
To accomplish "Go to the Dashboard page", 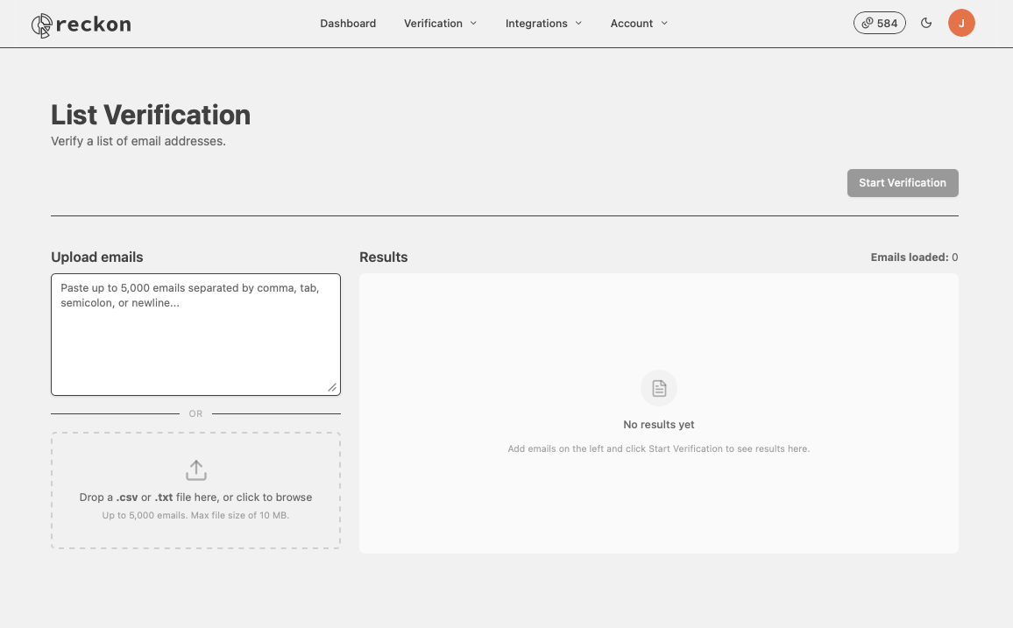I will tap(348, 24).
